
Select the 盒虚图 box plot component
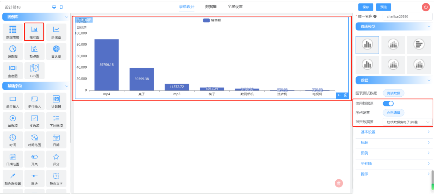[13, 71]
